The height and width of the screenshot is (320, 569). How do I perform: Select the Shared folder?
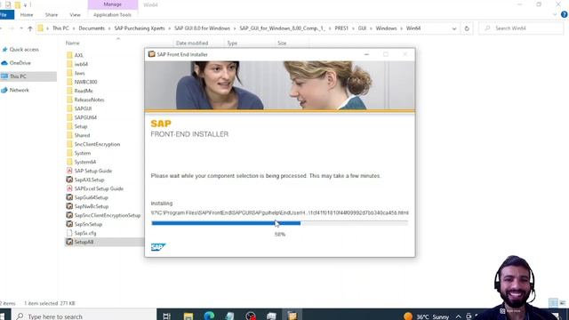click(82, 135)
